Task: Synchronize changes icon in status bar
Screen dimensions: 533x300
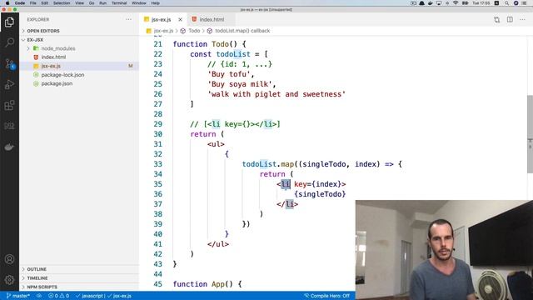Action: (39, 296)
